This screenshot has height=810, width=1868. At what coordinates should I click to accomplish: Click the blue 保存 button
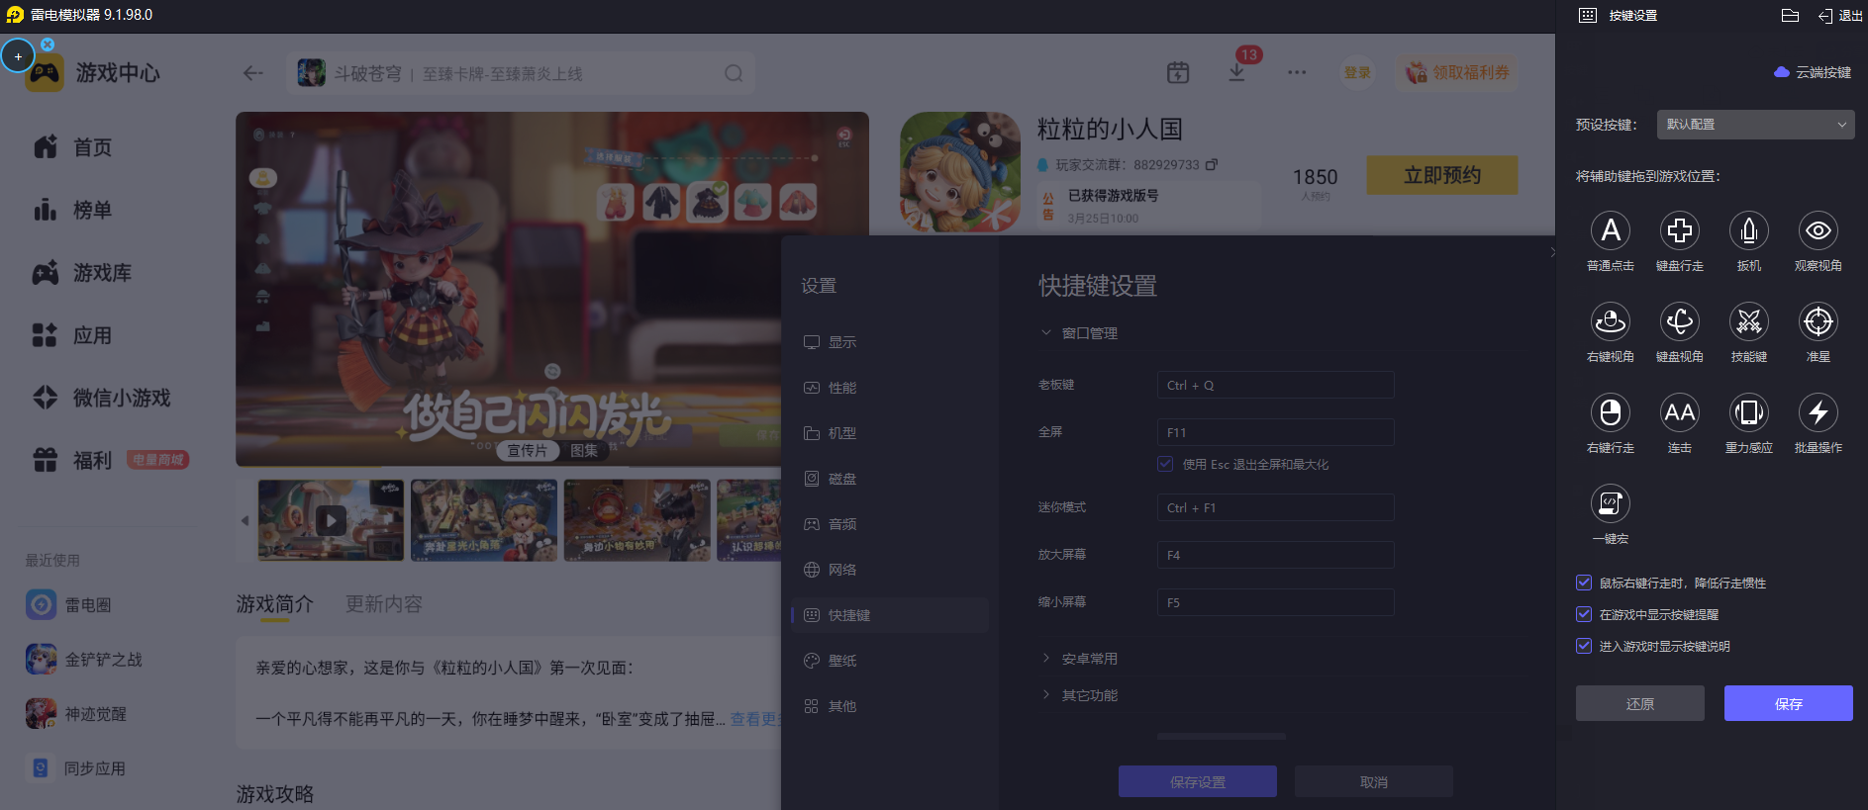tap(1788, 703)
